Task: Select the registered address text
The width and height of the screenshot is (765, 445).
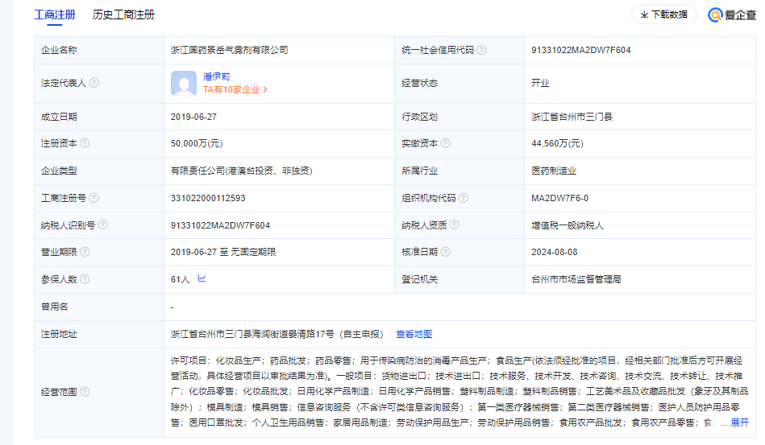Action: click(x=276, y=334)
